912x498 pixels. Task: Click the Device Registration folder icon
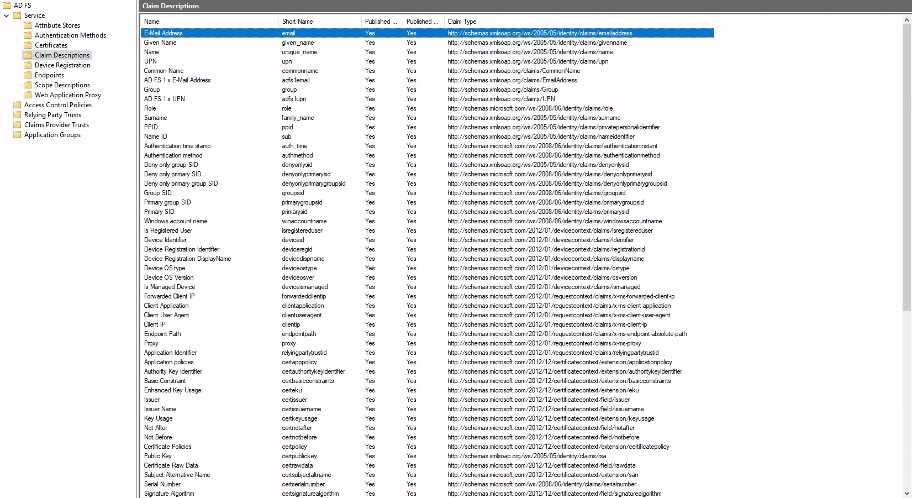(x=28, y=65)
